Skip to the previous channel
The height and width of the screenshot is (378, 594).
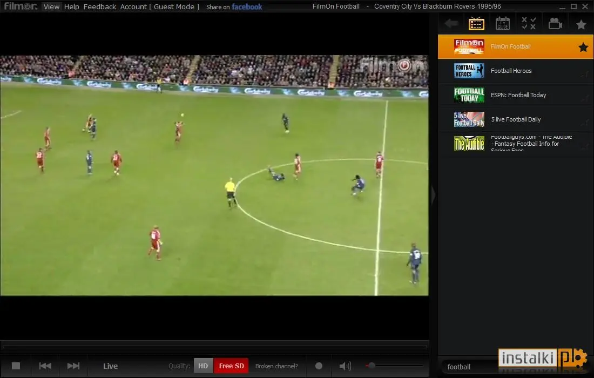(45, 366)
